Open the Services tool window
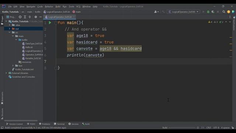The height and width of the screenshot is (133, 236). (73, 124)
